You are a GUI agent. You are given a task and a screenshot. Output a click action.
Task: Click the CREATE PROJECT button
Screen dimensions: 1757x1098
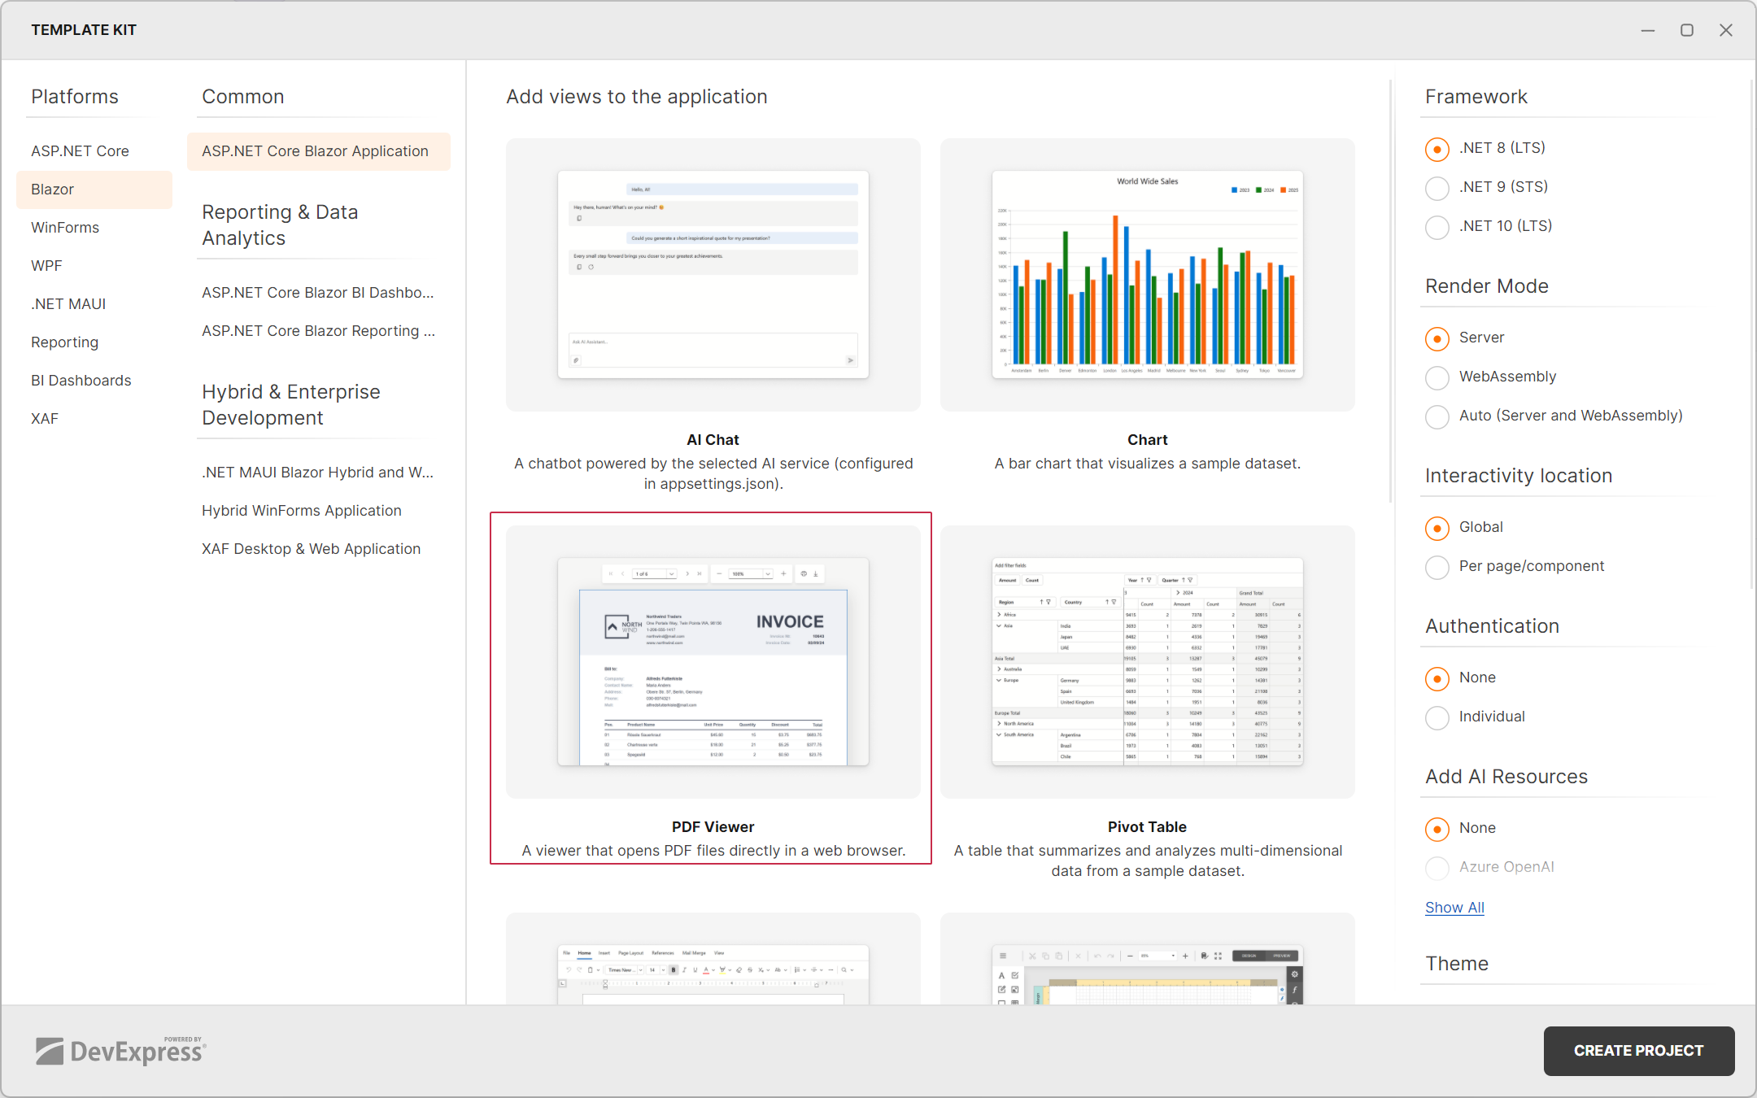[1638, 1051]
